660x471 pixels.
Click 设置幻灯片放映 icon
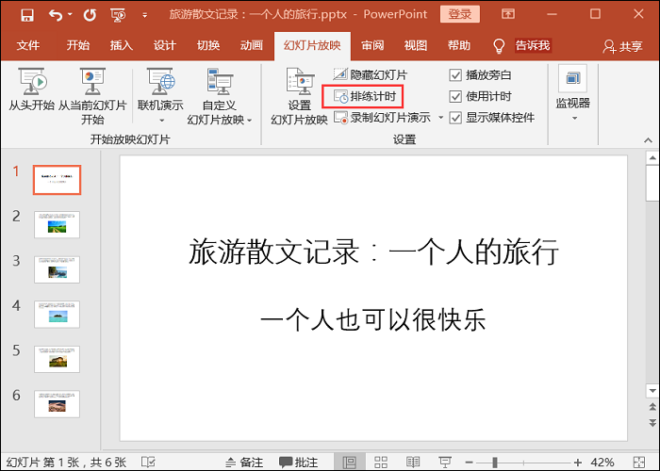point(300,81)
